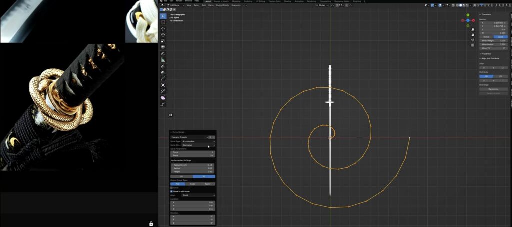Screen dimensions: 512x227
Task: Enable the Cyclic checkbox
Action: click(172, 188)
